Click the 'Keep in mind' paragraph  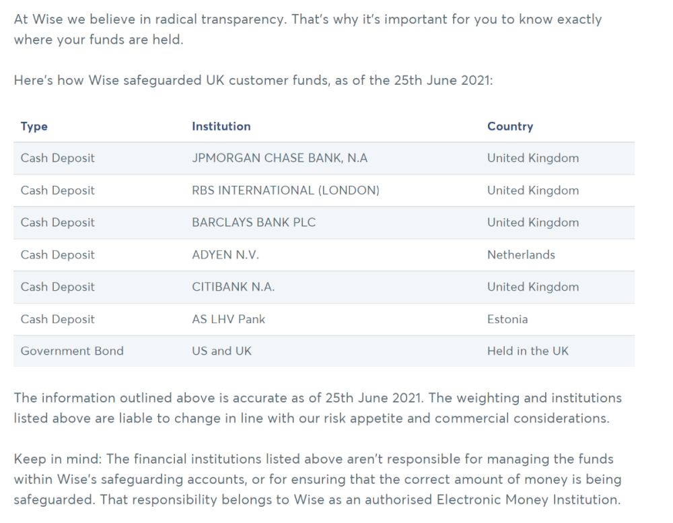(316, 479)
